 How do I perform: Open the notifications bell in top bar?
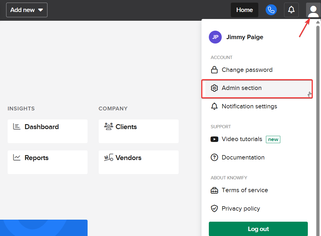point(291,10)
